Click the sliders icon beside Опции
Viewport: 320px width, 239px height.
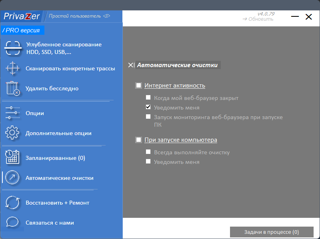pyautogui.click(x=13, y=113)
